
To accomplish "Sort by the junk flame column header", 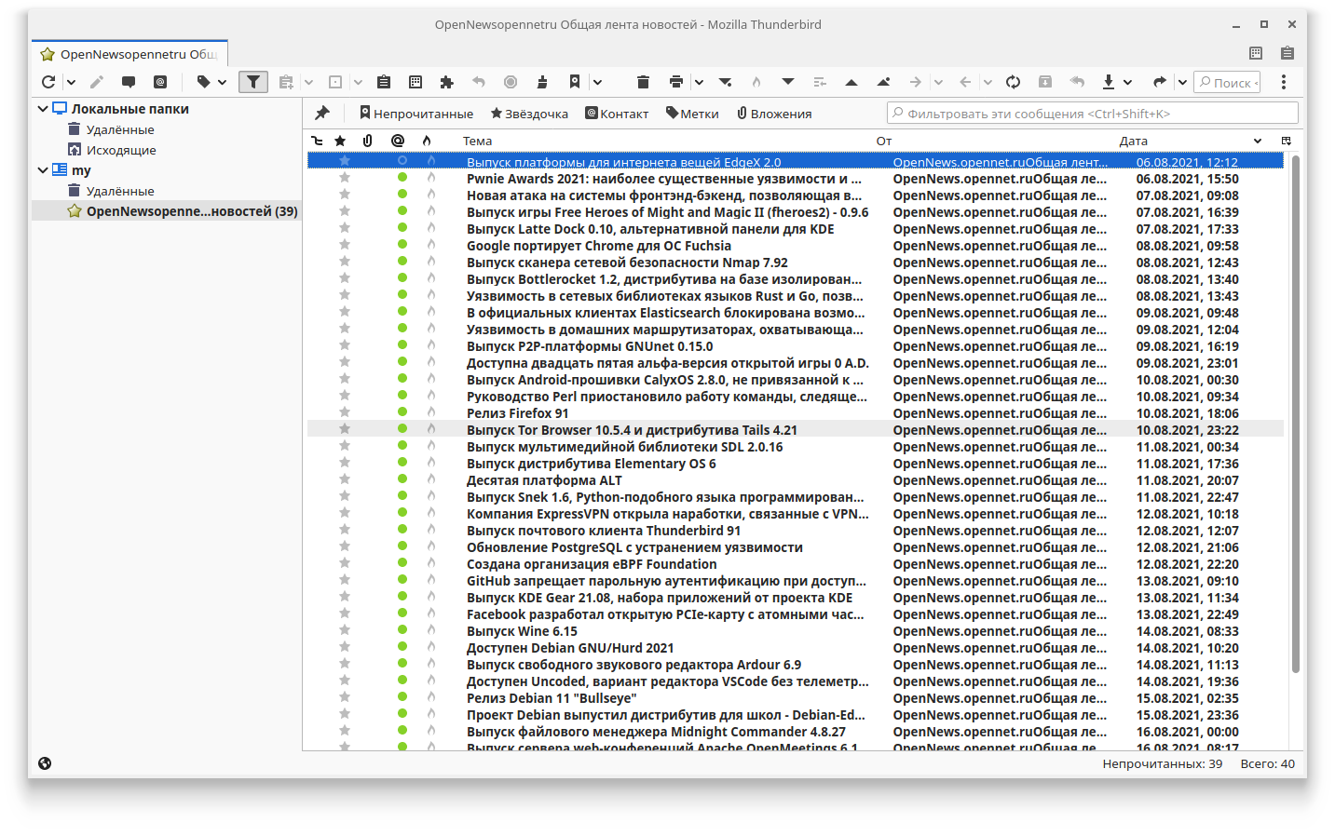I will 427,141.
